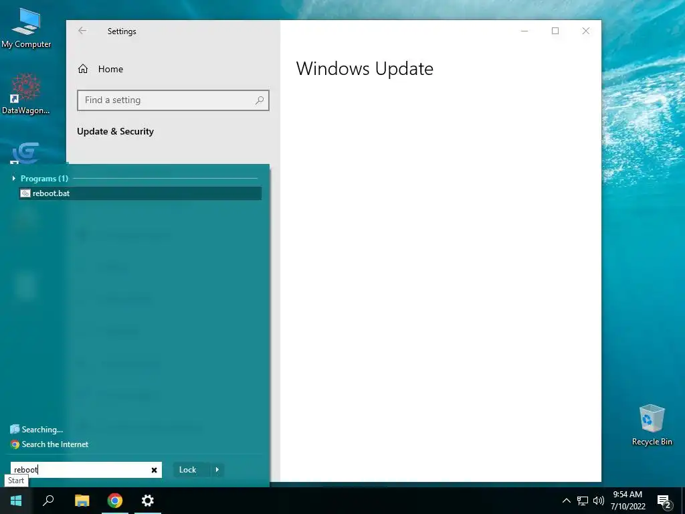Image resolution: width=685 pixels, height=514 pixels.
Task: Launch Google Chrome from taskbar
Action: point(115,501)
